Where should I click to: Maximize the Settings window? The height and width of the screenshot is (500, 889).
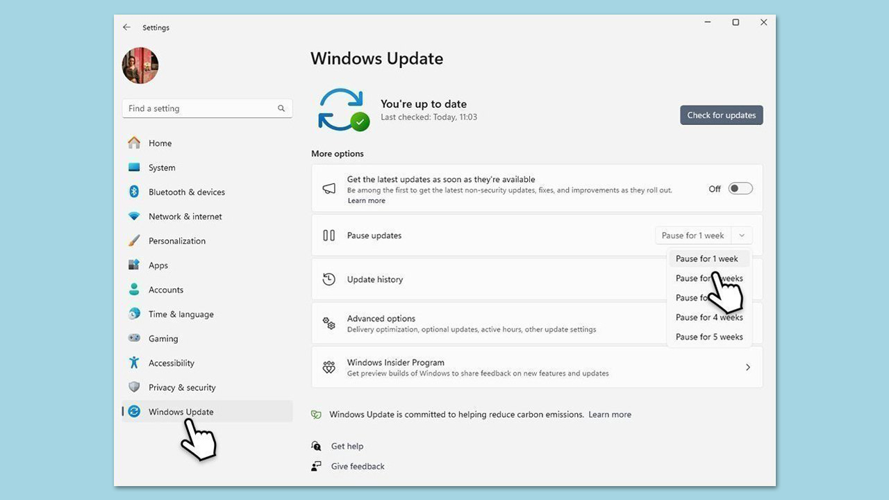(x=736, y=22)
